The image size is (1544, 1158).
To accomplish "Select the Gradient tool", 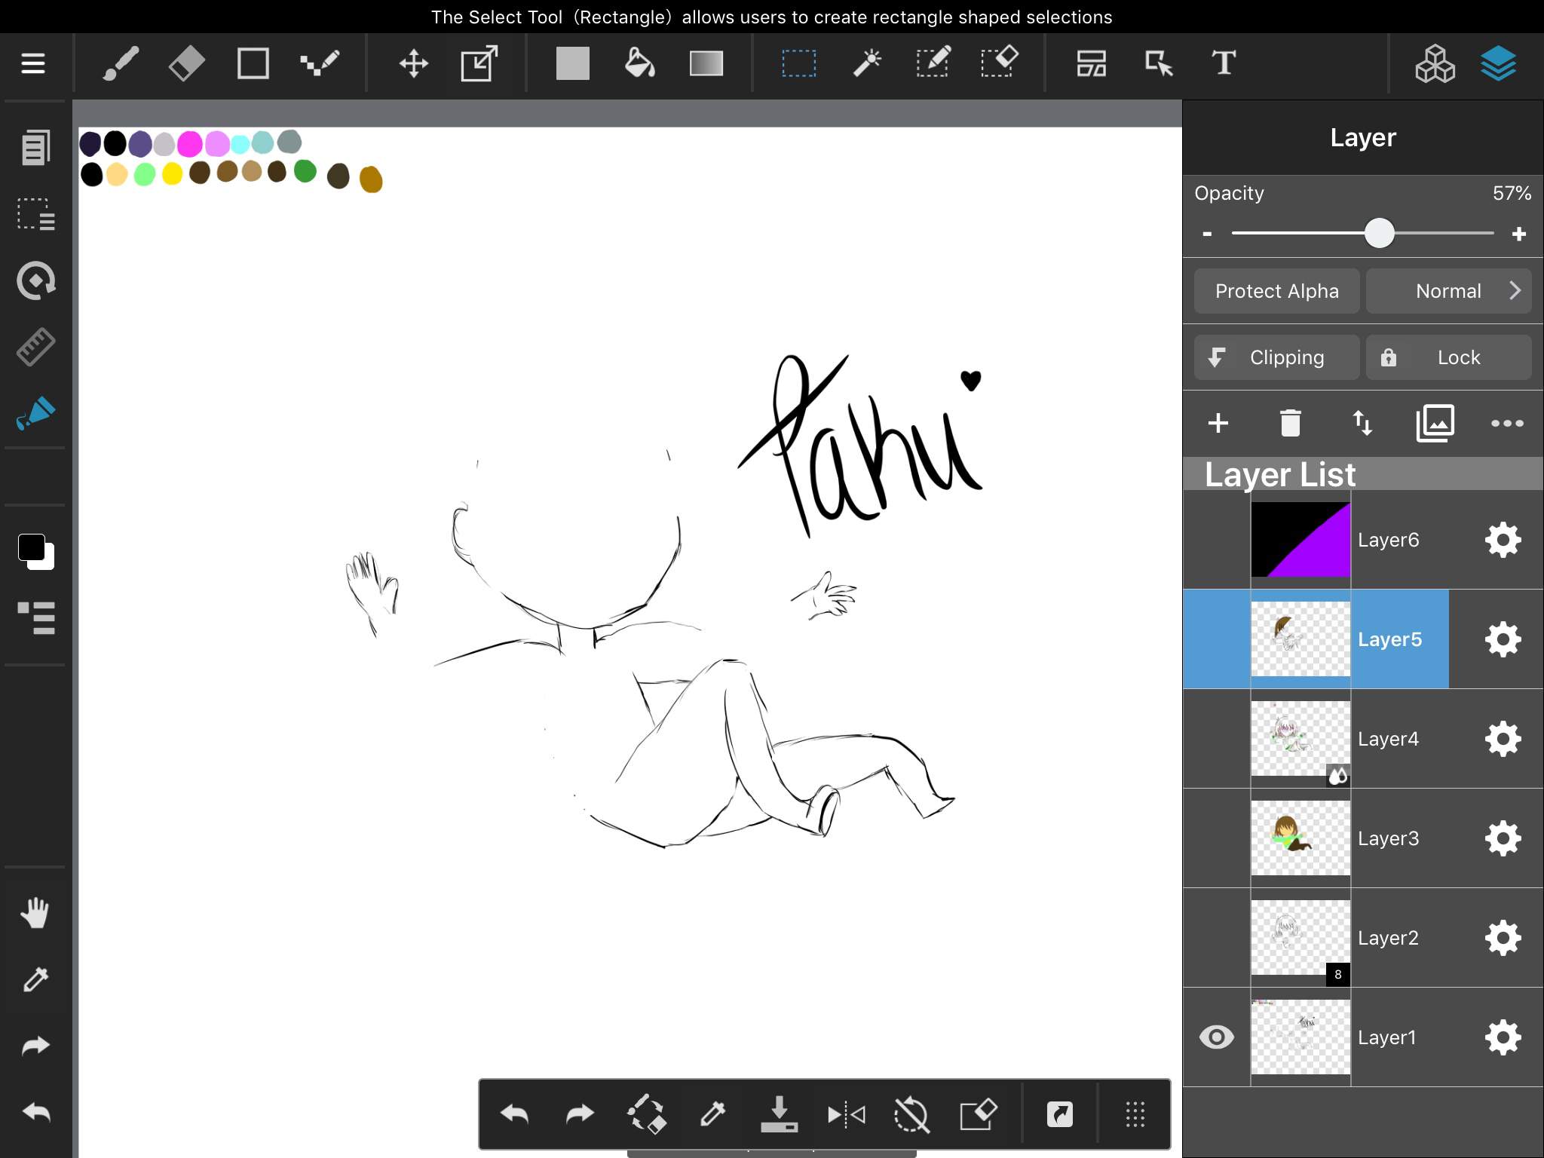I will click(x=706, y=63).
